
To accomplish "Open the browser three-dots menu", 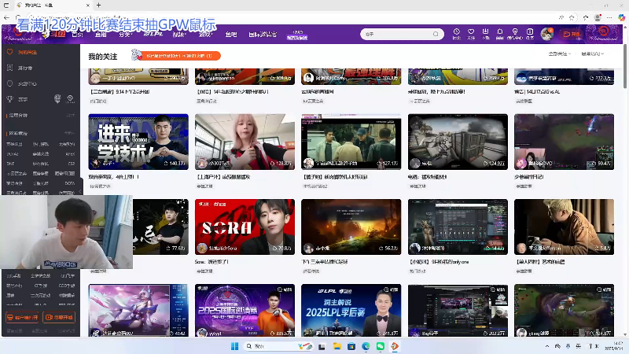I will (609, 17).
